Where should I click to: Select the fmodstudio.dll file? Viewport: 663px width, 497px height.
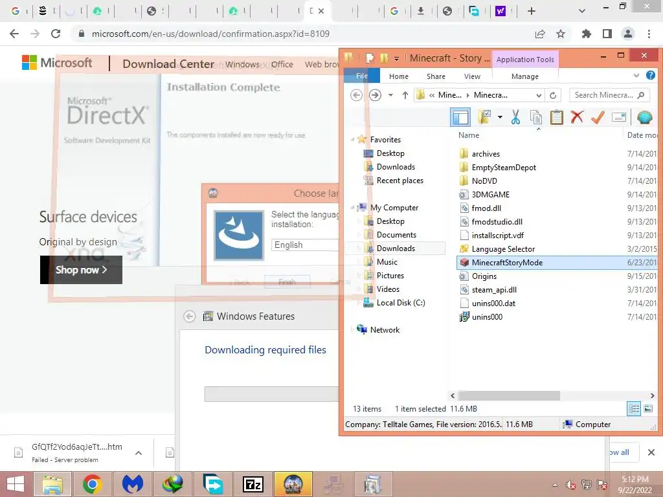[x=497, y=221]
